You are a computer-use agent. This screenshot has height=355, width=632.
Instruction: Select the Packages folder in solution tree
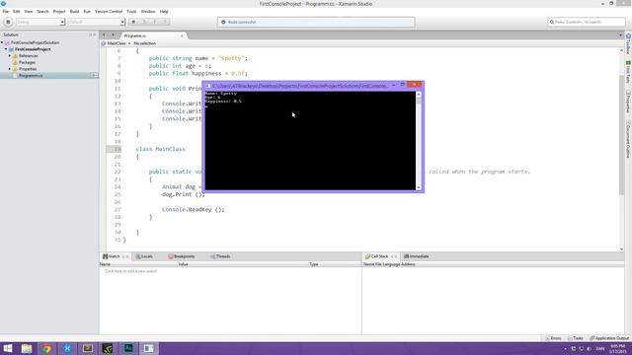tap(27, 62)
